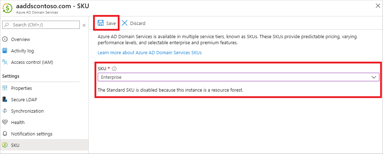Click the SKU info tooltip icon

[x=114, y=69]
